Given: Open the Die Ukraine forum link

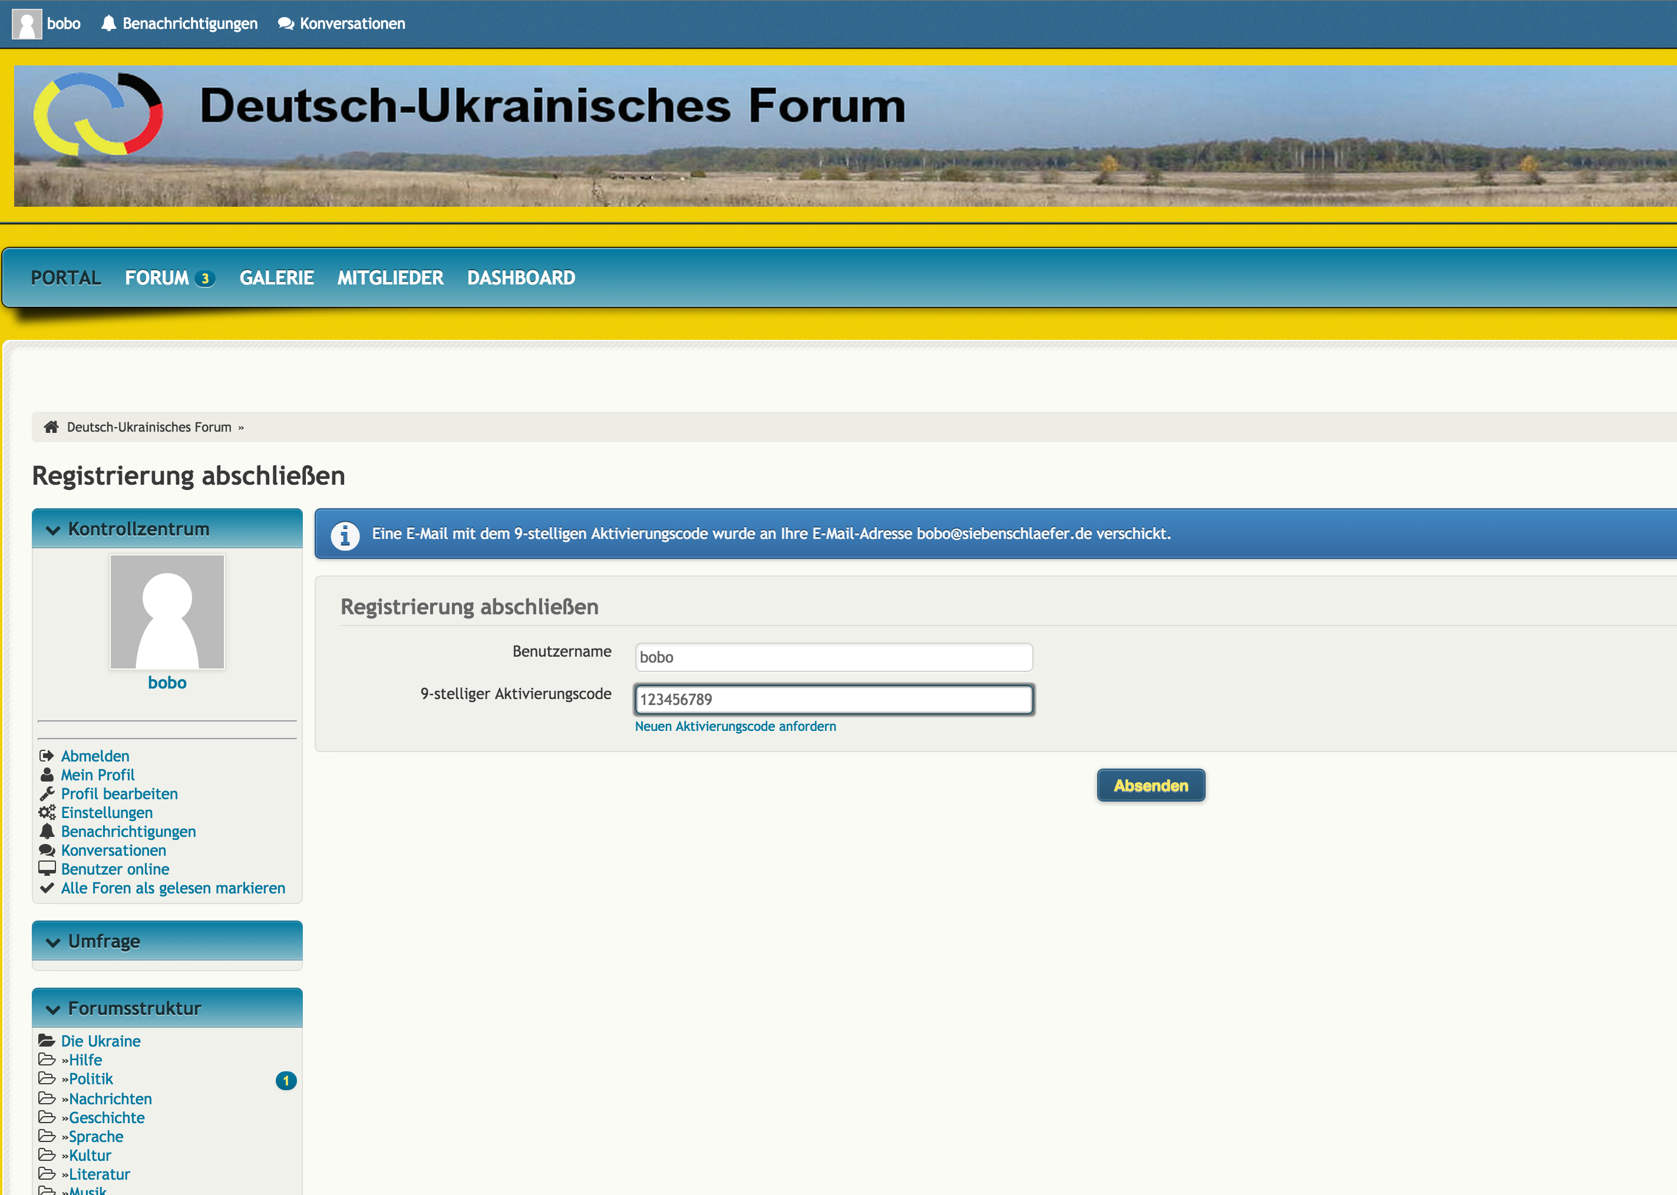Looking at the screenshot, I should click(101, 1041).
